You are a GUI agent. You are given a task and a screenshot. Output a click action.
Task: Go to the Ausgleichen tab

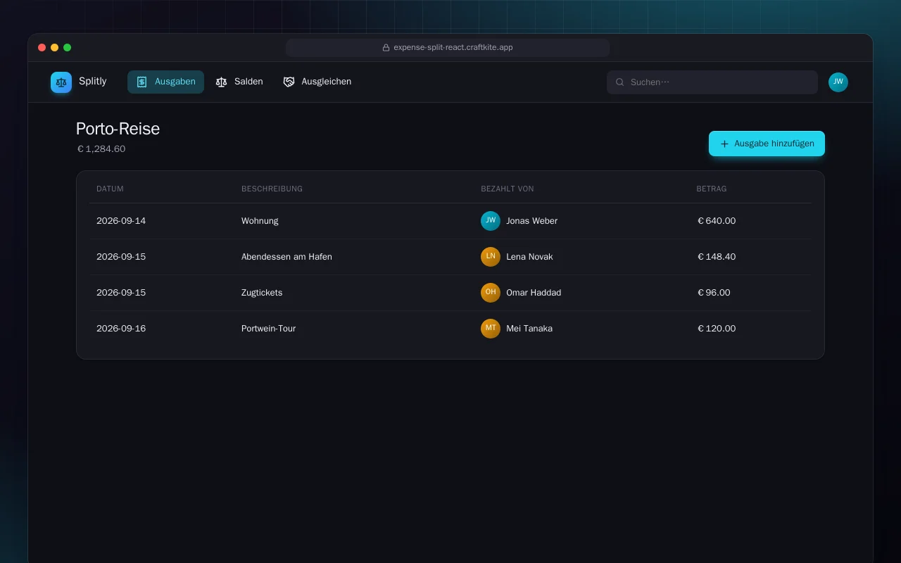click(317, 82)
